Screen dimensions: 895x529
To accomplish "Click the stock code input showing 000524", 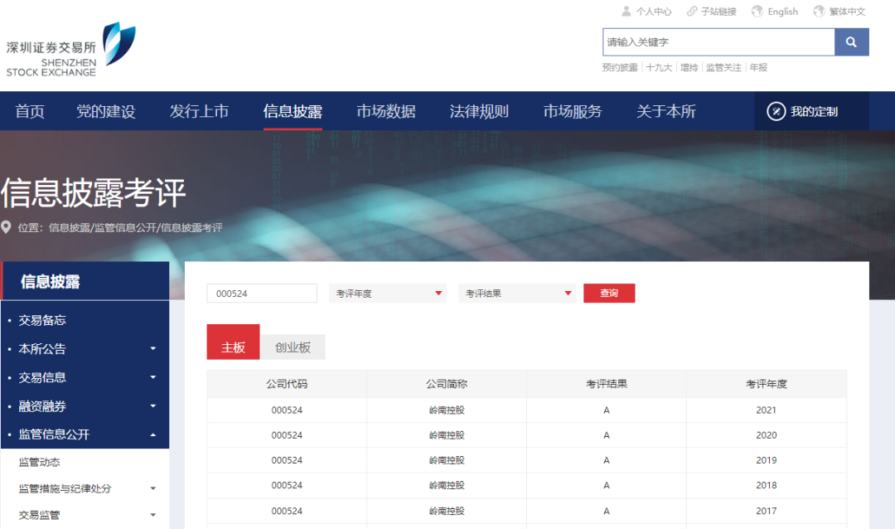I will pyautogui.click(x=261, y=293).
